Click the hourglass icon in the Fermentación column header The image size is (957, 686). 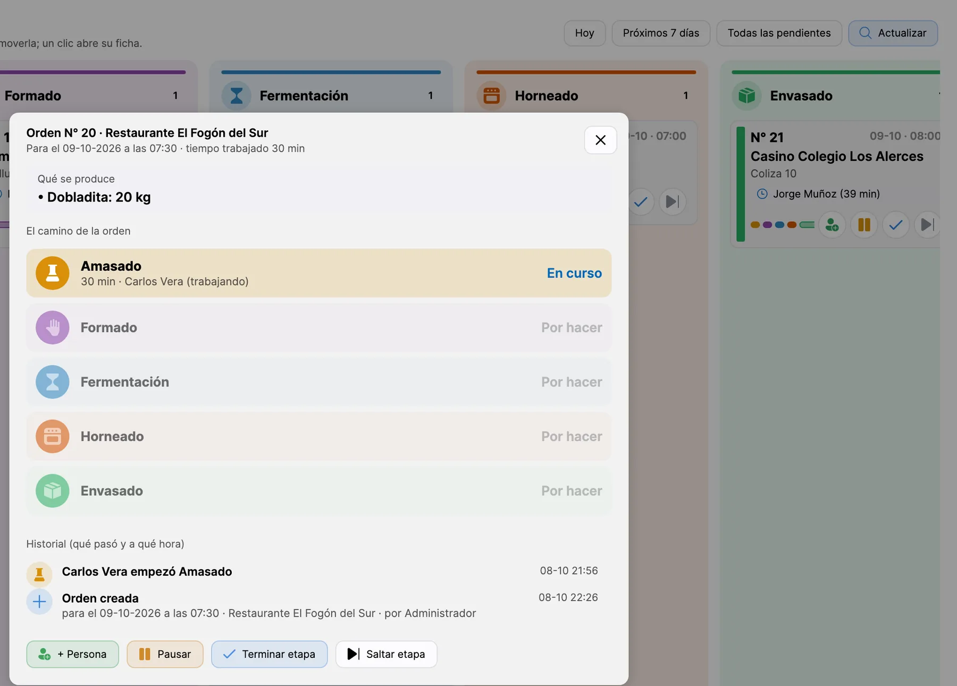(236, 96)
